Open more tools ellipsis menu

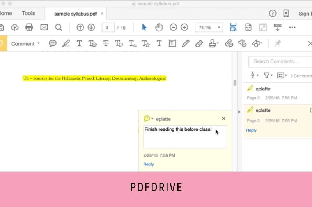(x=292, y=27)
